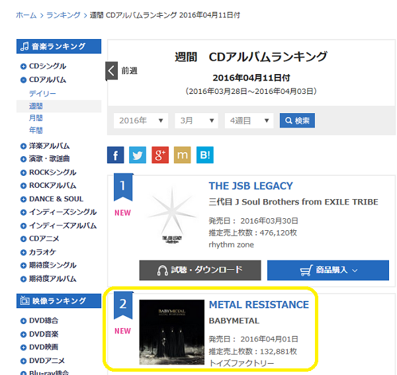The width and height of the screenshot is (397, 375).
Task: Expand DVDアニメ plus icon
Action: 23,361
